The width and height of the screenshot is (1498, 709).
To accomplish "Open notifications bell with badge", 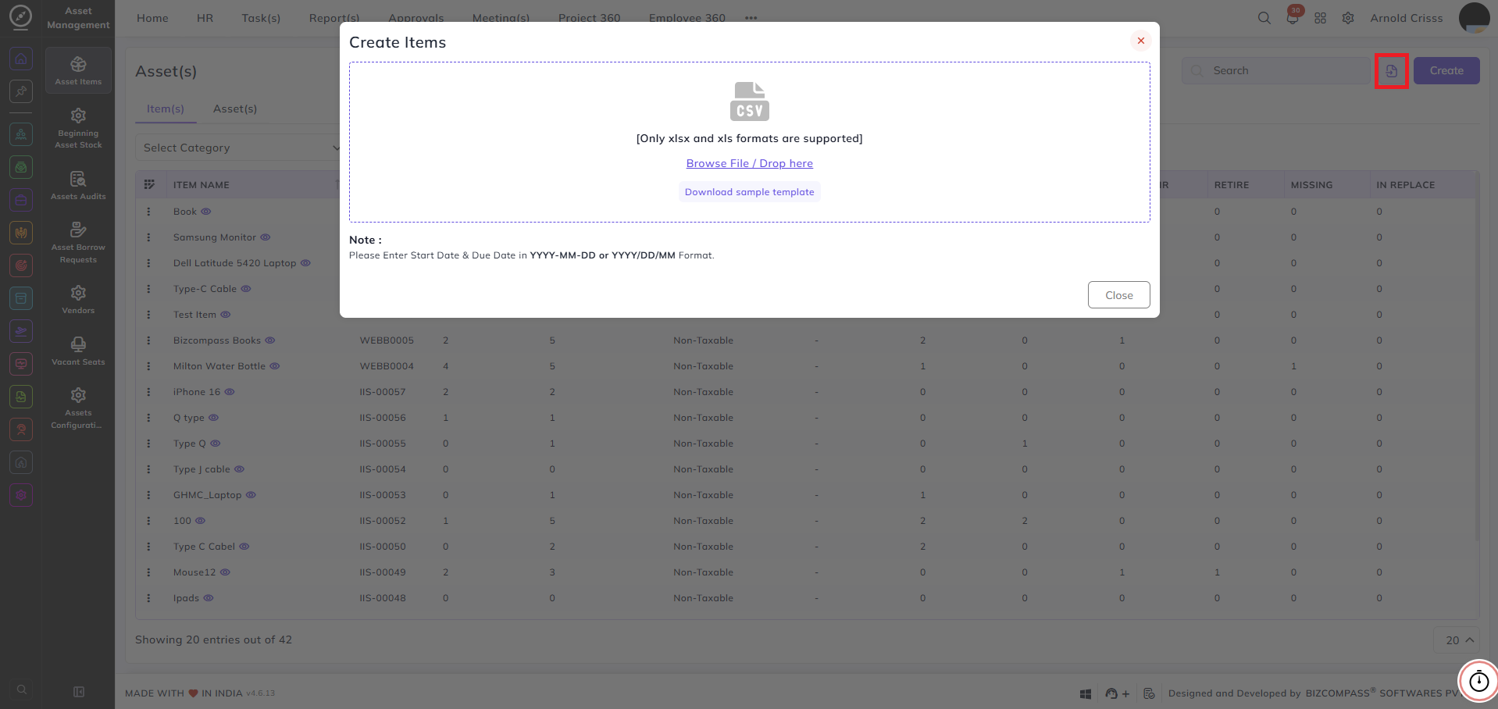I will (1293, 17).
